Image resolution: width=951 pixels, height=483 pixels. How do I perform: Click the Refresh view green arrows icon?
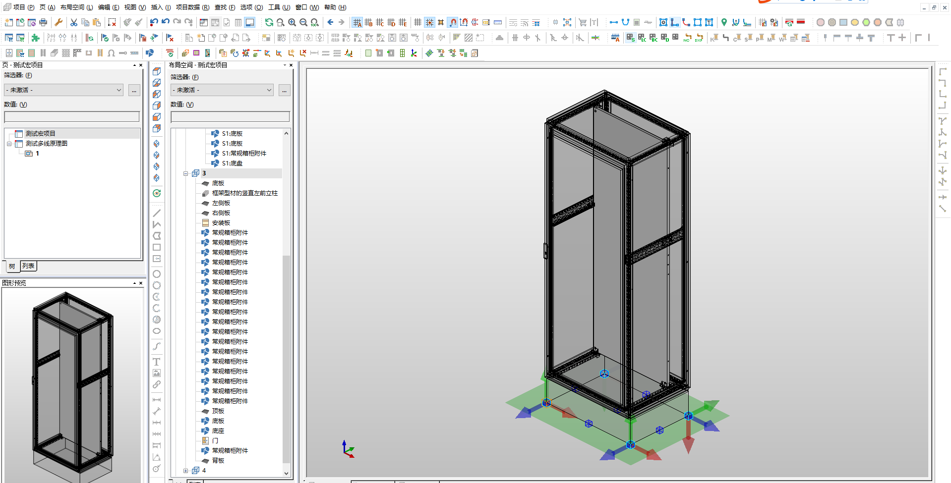click(269, 22)
